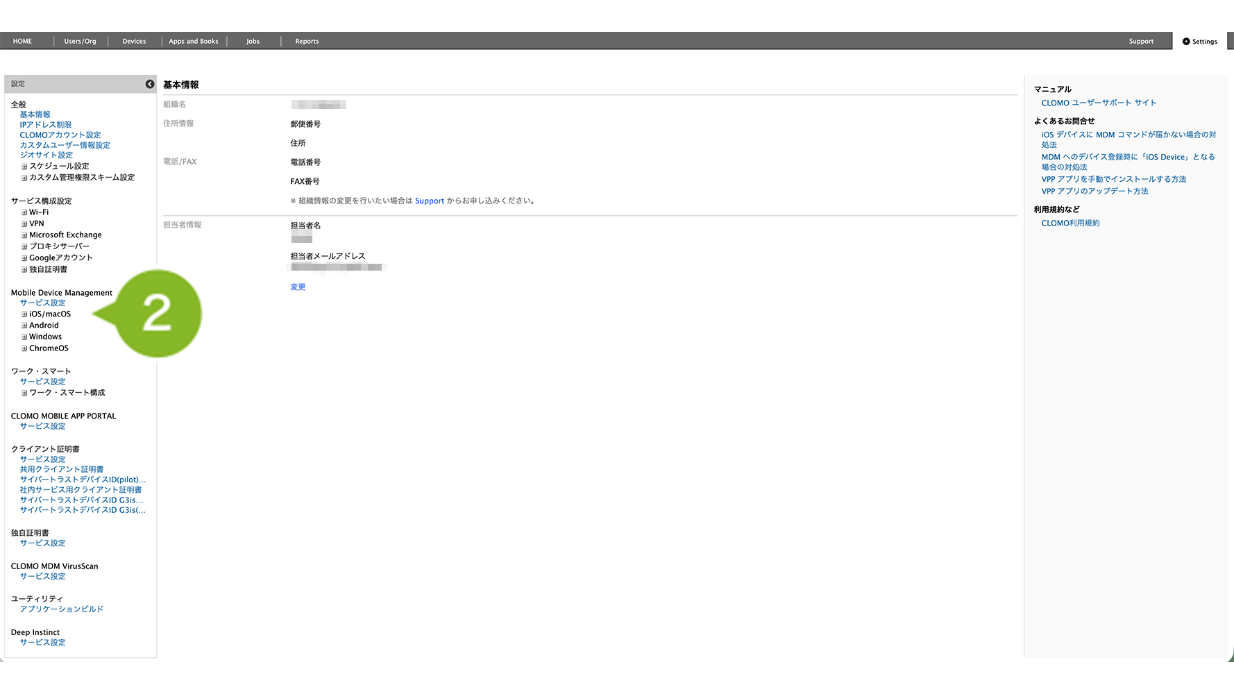Open the Devices menu
This screenshot has height=694, width=1234.
pyautogui.click(x=134, y=42)
